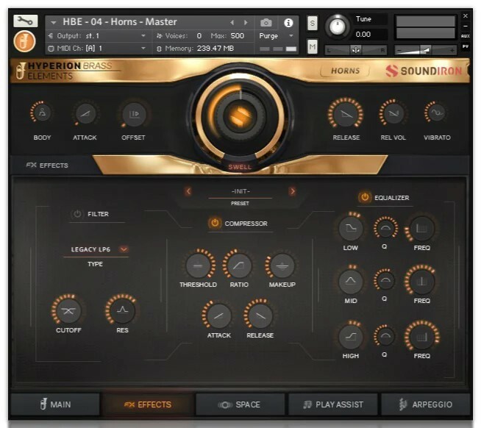This screenshot has height=428, width=481.
Task: Toggle the Equalizer power button
Action: 365,197
